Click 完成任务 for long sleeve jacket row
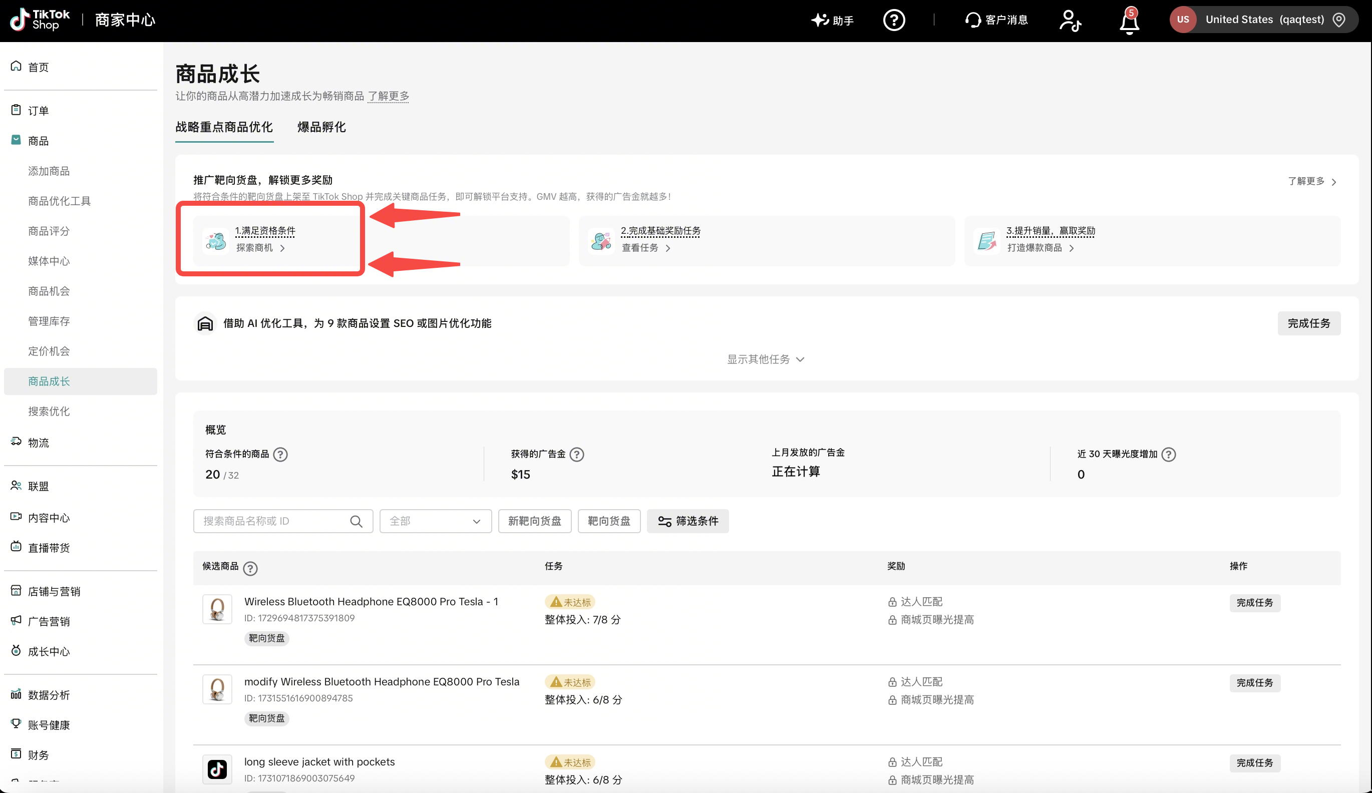 pyautogui.click(x=1254, y=762)
